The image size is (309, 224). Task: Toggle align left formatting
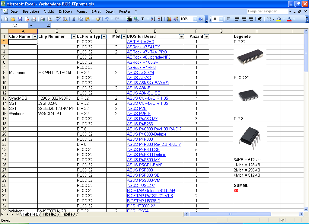click(x=237, y=19)
